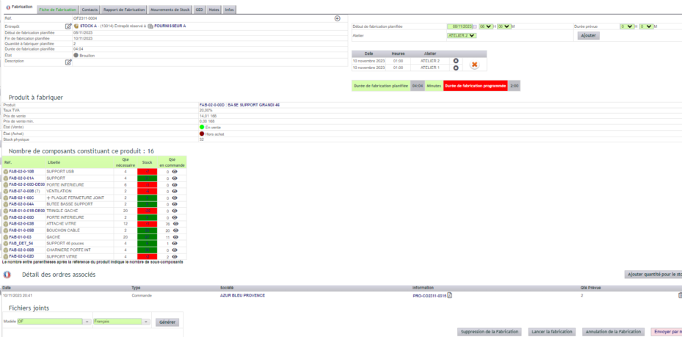Screen dimensions: 682x337
Task: Remove the ATELIER 2 schedule row
Action: [456, 61]
